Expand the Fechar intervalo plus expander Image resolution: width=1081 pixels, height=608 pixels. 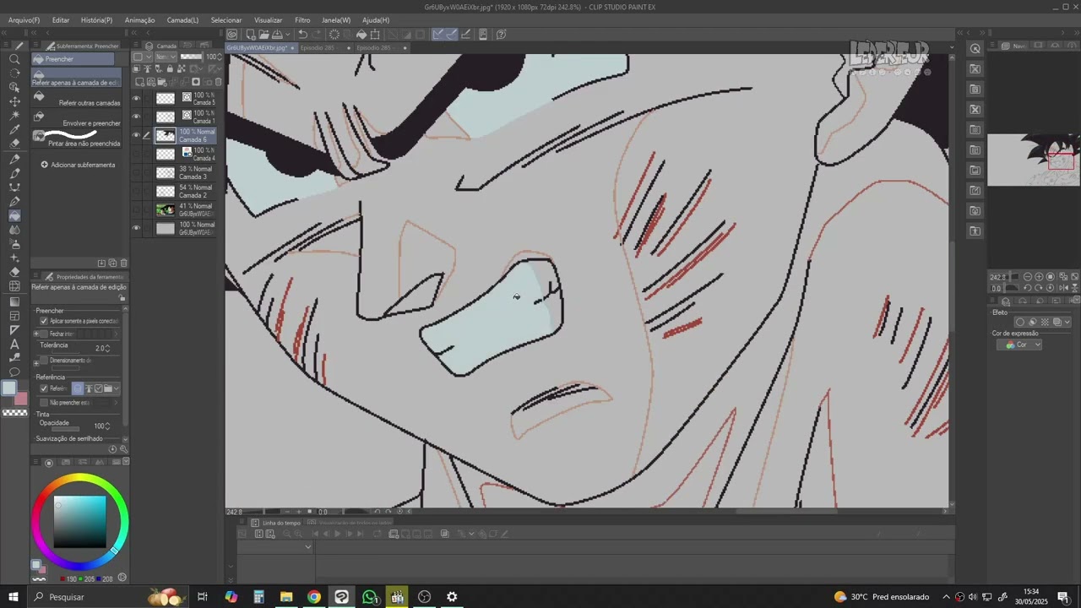pos(36,334)
